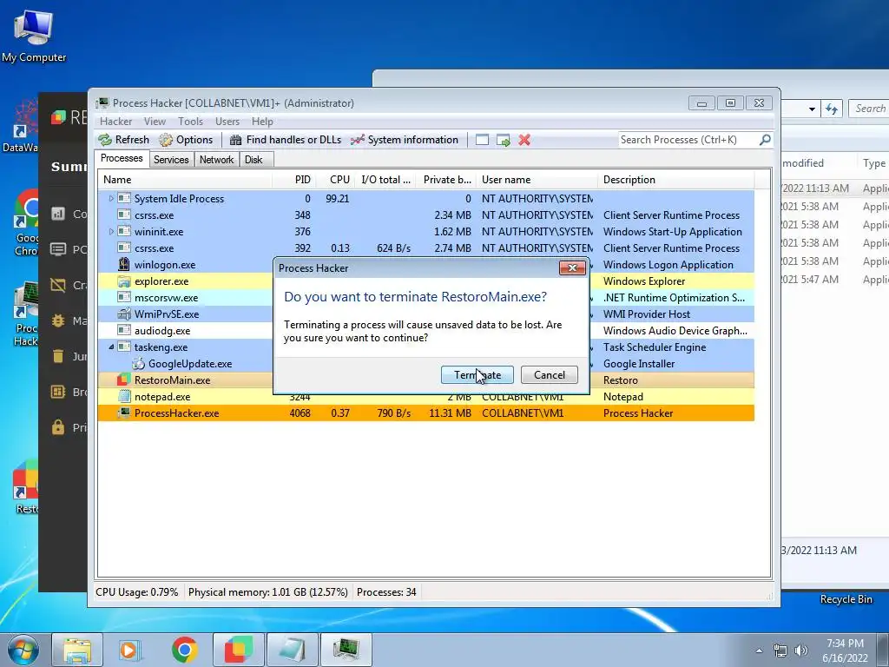This screenshot has width=889, height=667.
Task: Sort by the CPU column header
Action: tap(335, 180)
